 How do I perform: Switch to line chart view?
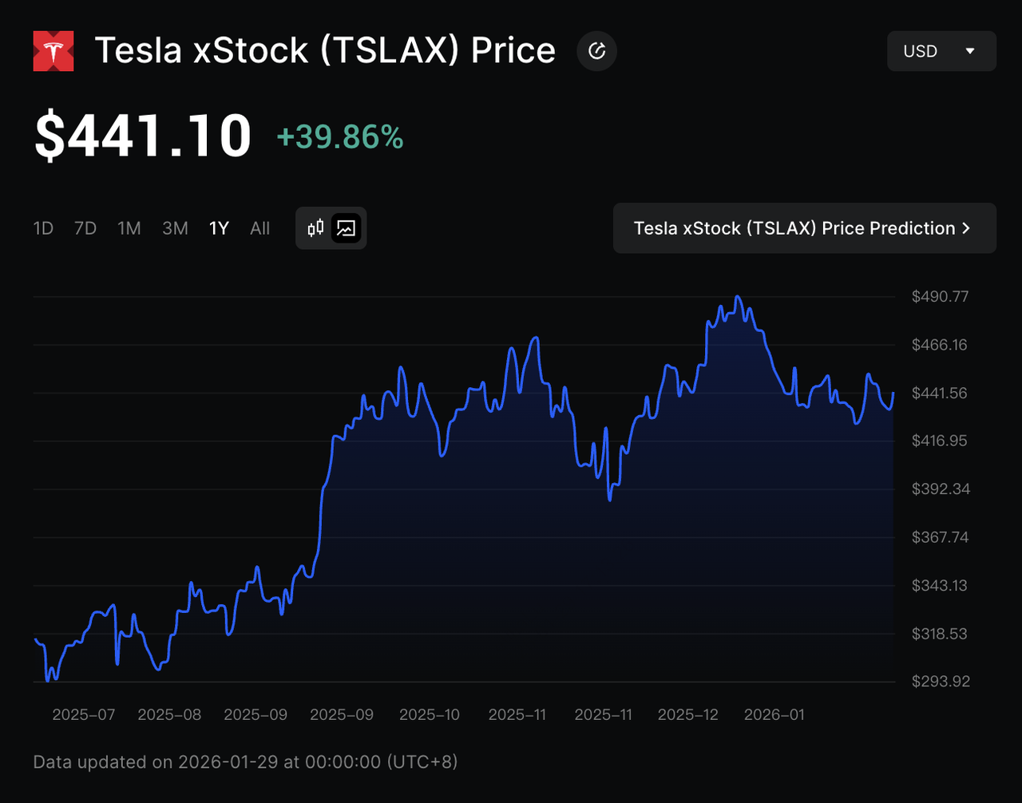[x=346, y=228]
